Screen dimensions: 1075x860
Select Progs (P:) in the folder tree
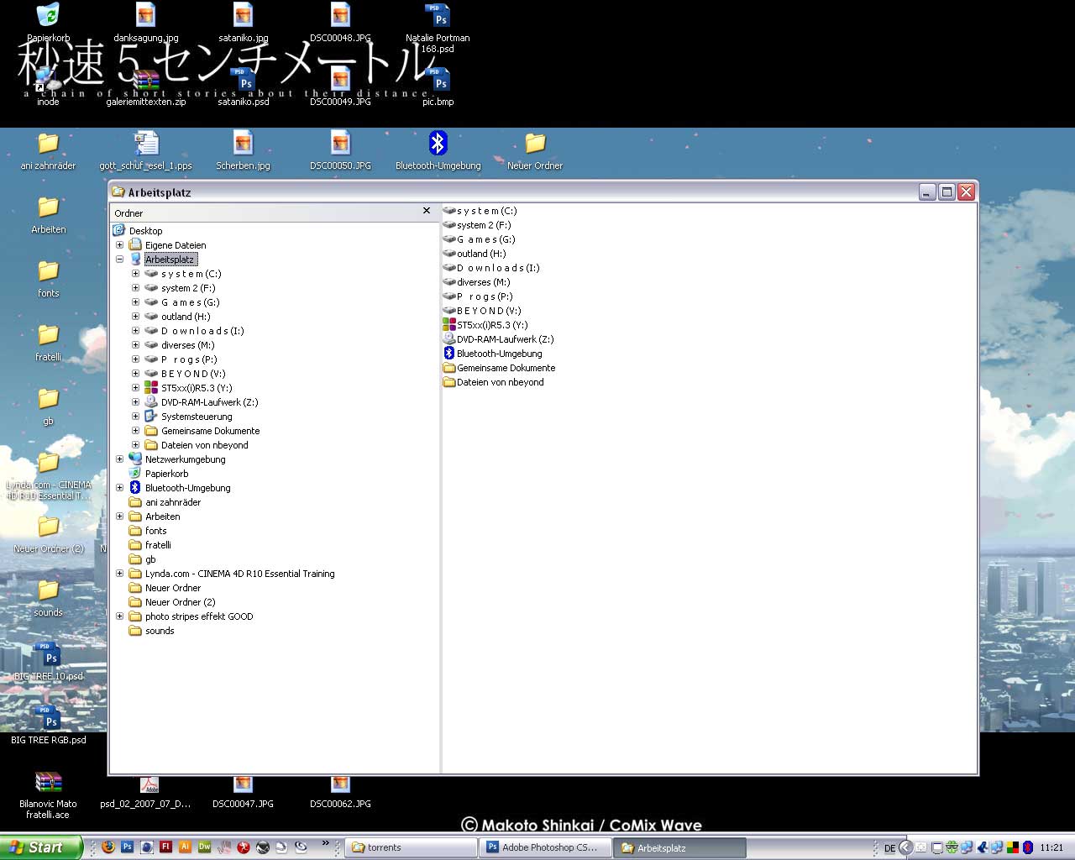tap(189, 359)
